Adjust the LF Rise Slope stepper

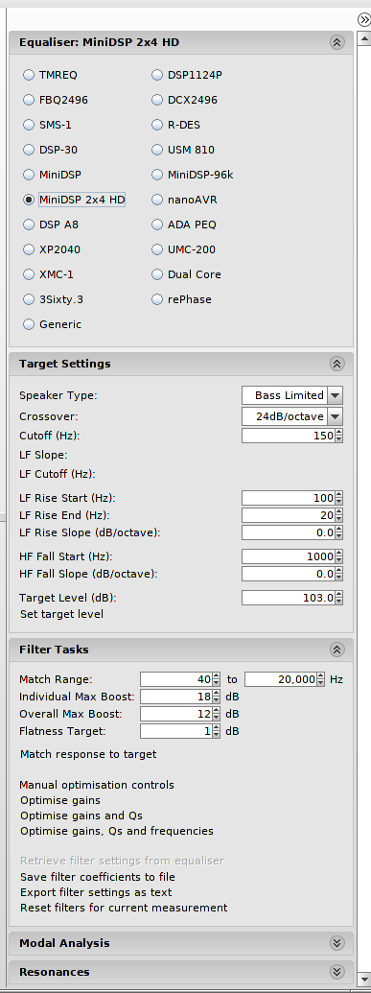click(x=338, y=532)
